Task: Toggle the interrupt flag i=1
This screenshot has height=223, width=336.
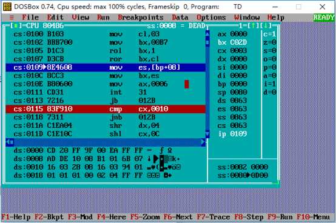Action: 269,84
